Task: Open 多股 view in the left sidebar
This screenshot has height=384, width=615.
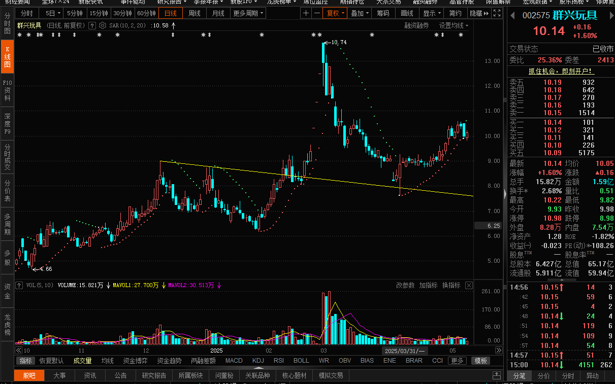Action: [x=7, y=258]
